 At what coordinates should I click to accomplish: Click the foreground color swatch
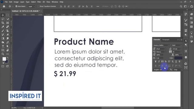click(4, 59)
